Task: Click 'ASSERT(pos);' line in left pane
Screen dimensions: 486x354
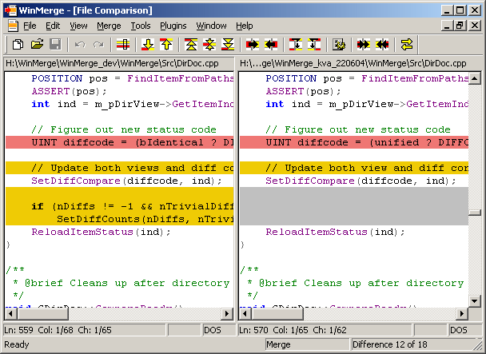Action: tap(69, 91)
